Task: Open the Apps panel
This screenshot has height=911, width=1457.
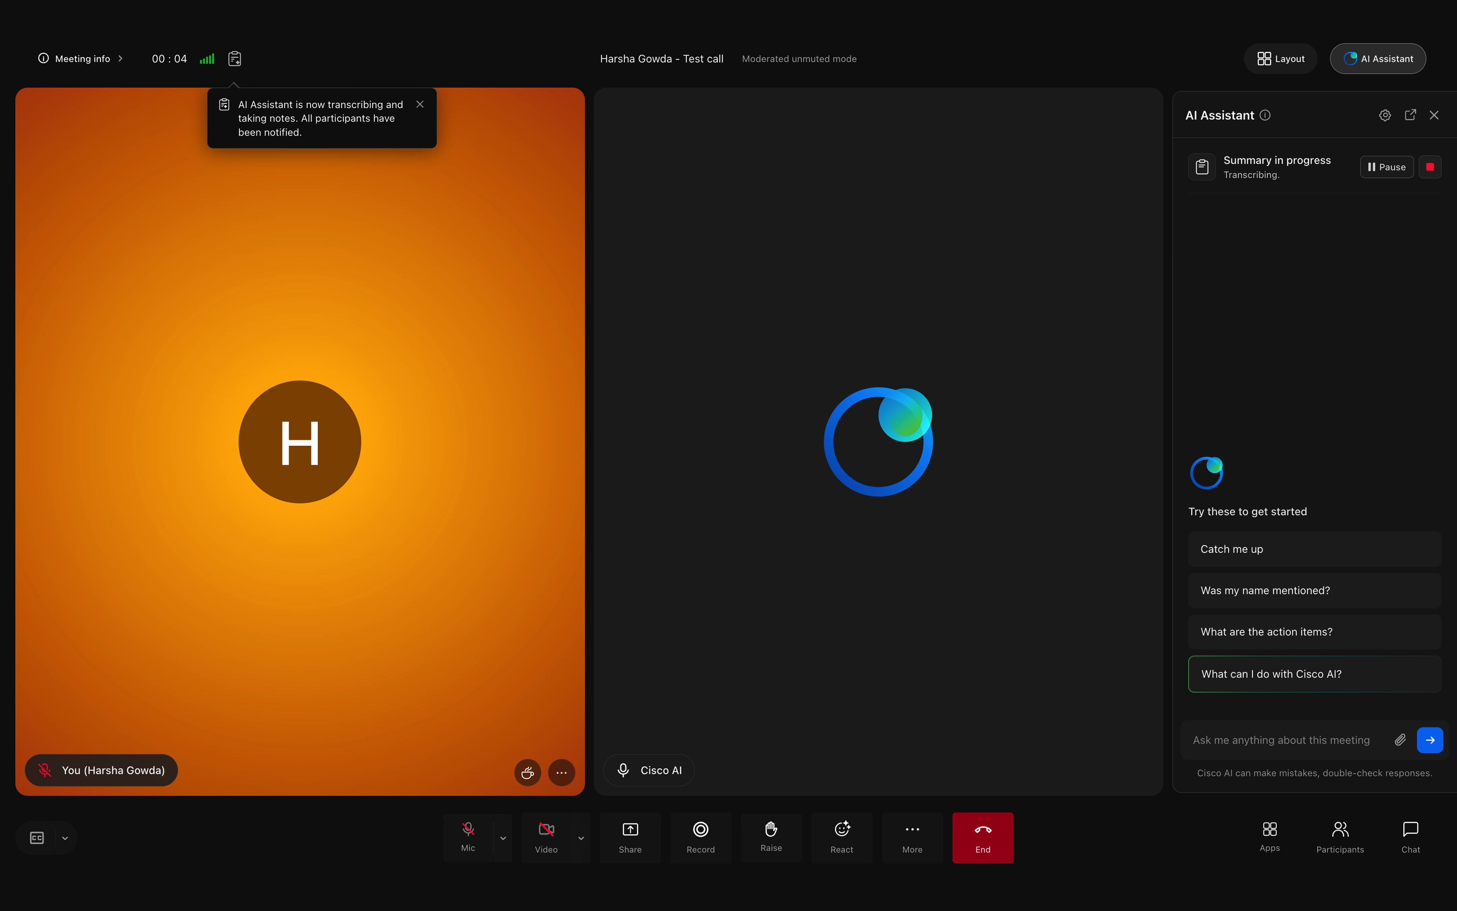Action: [x=1270, y=837]
